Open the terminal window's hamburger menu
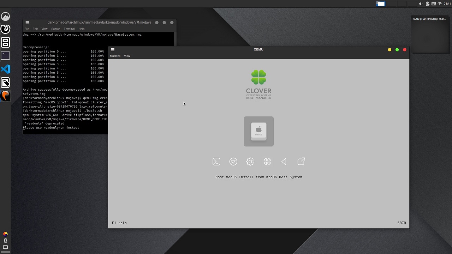 (x=27, y=22)
